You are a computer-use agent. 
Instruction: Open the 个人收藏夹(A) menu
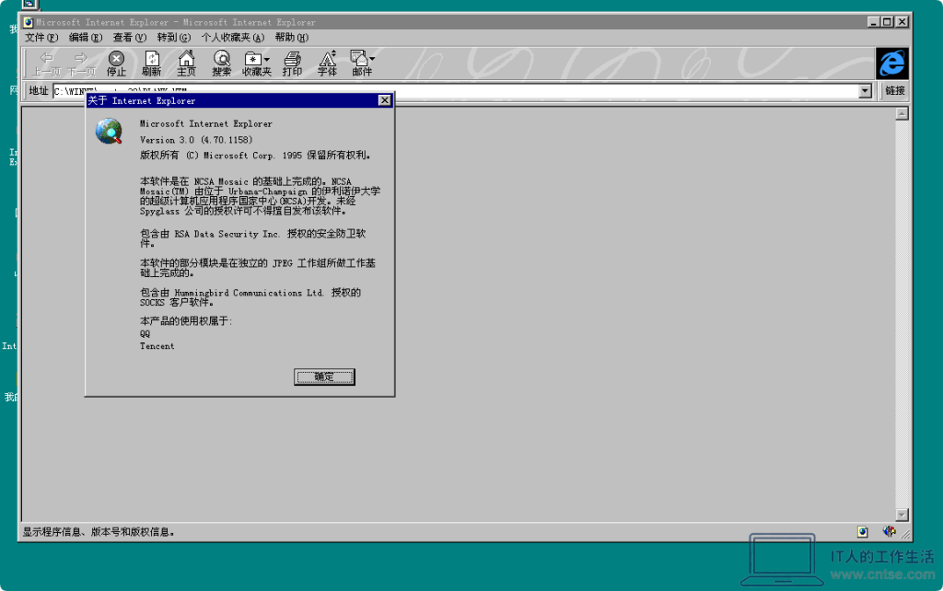[233, 37]
